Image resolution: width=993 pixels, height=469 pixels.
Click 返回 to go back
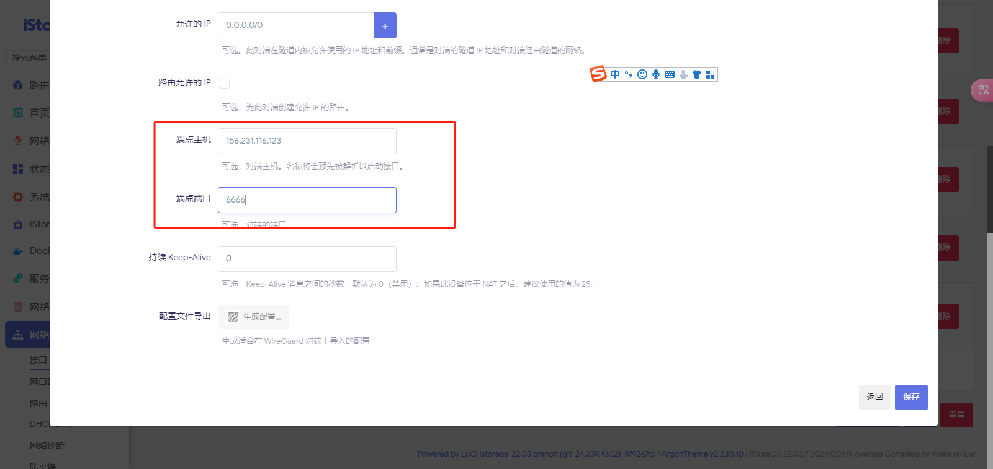[x=874, y=397]
